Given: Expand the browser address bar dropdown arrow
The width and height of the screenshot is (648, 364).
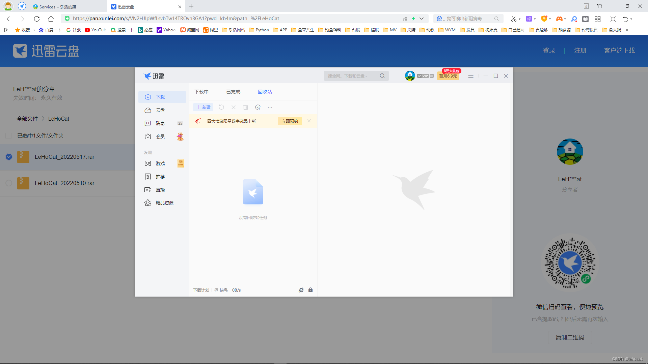Looking at the screenshot, I should [422, 19].
